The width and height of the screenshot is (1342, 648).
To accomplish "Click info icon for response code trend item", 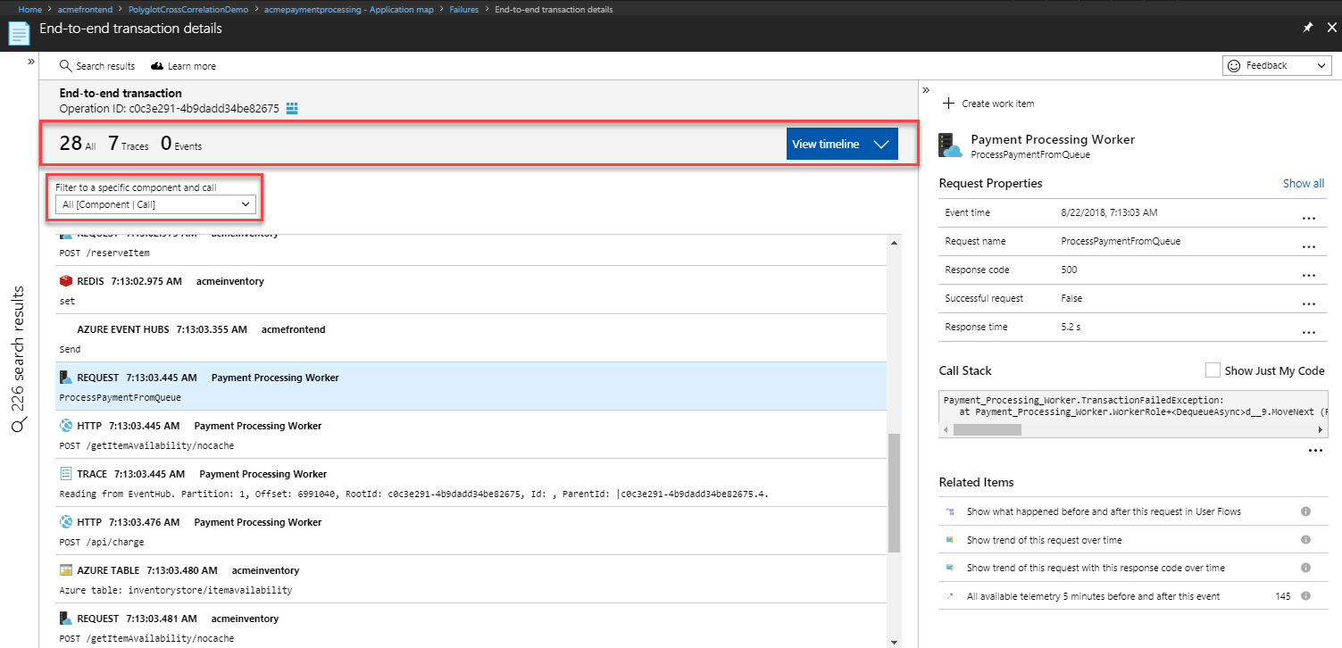I will click(1305, 568).
